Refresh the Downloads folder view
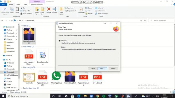 pos(145,20)
